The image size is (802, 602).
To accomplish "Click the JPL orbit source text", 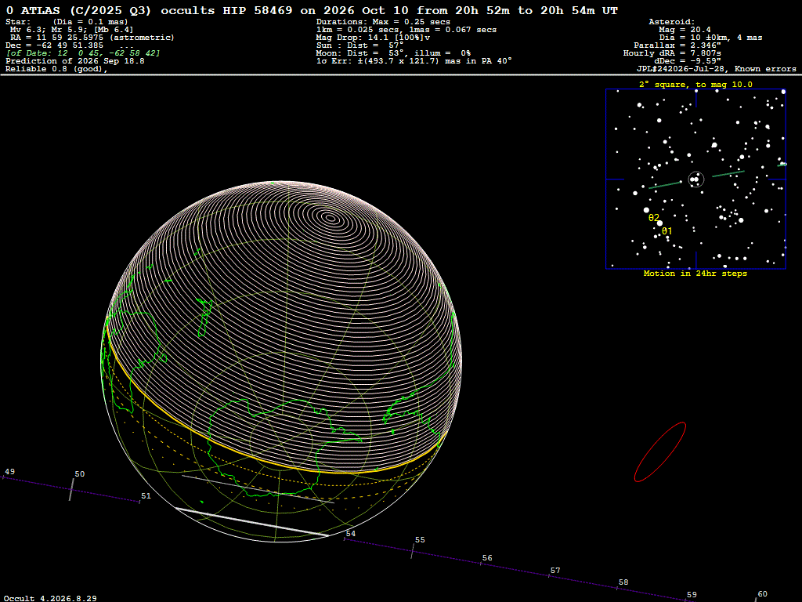I will 716,69.
